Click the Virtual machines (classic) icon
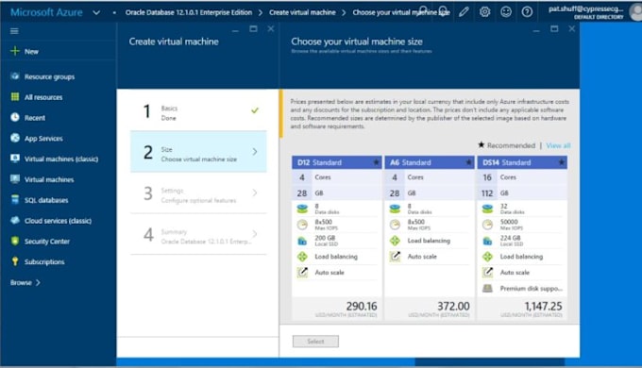 pos(15,159)
